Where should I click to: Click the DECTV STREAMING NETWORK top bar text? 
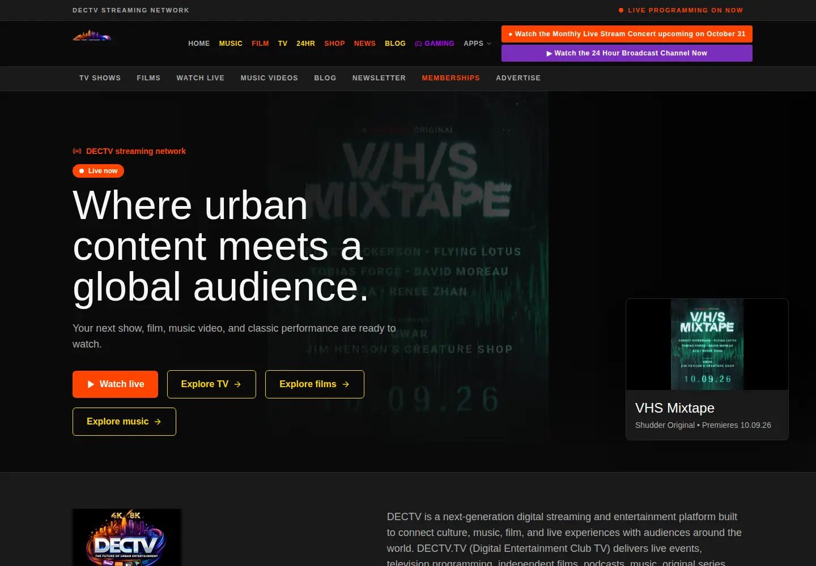coord(131,10)
